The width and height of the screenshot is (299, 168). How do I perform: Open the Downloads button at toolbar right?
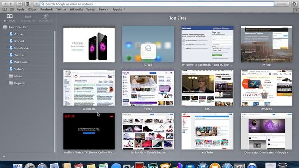click(x=294, y=4)
